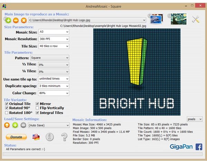Screen dimensions: 207x161
Task: Open the ¼ Tiles percentage dropdown
Action: (53, 72)
